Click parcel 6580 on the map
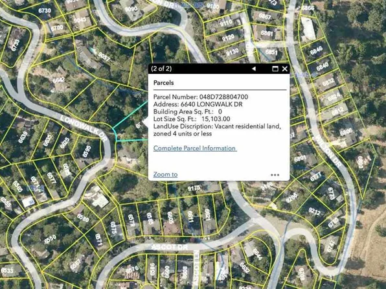The image size is (386, 289). [x=83, y=218]
